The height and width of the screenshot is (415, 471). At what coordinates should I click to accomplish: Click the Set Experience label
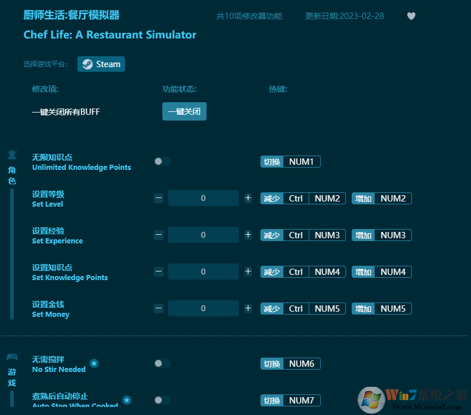(57, 241)
